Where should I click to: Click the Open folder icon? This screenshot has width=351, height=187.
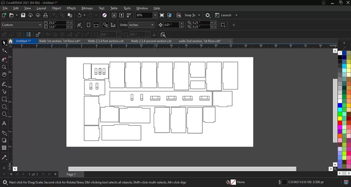(12, 15)
